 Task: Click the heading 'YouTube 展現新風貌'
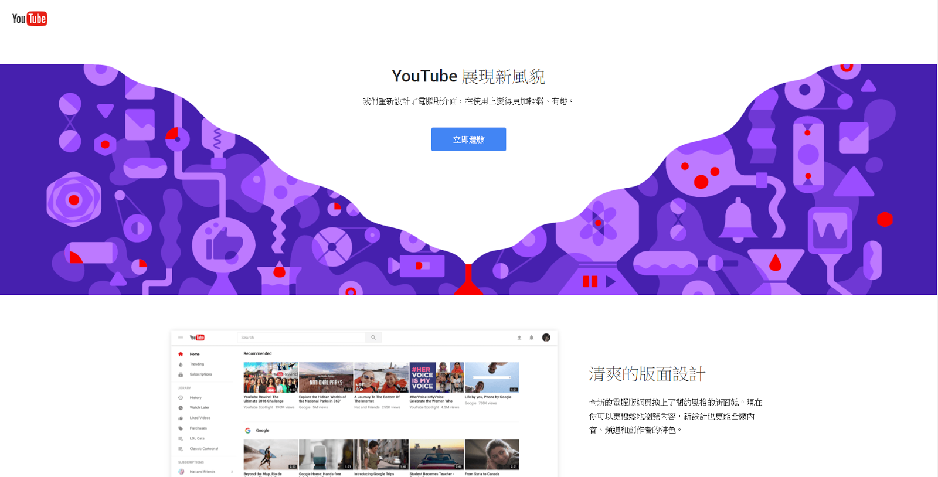[468, 76]
